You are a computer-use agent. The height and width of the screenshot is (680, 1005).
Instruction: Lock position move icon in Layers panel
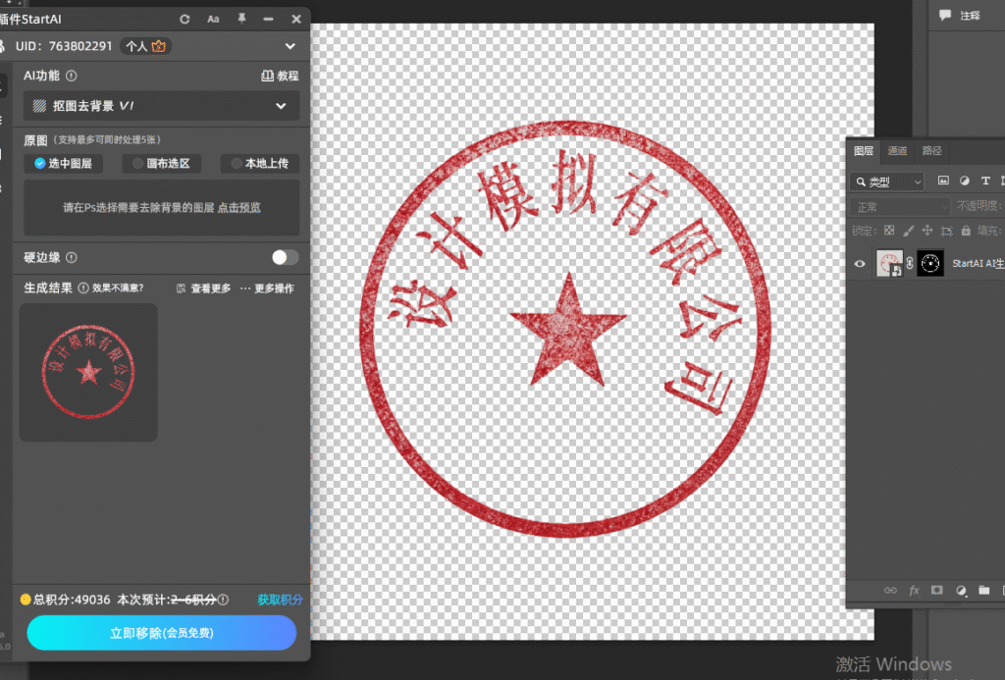click(926, 230)
